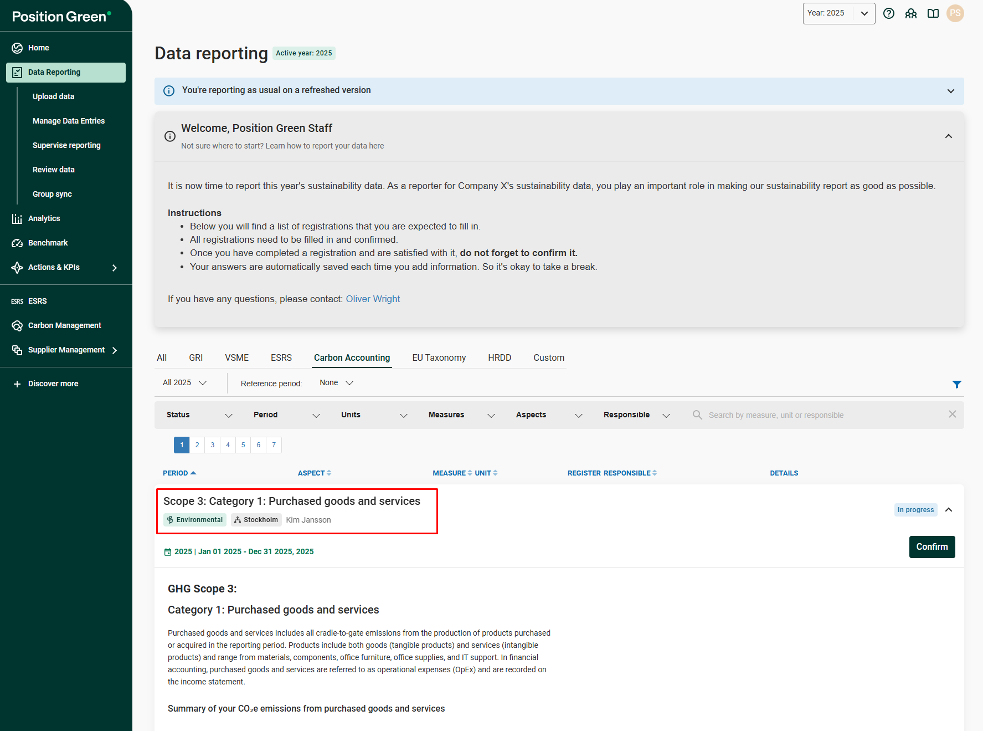
Task: Open the Responsible filter dropdown
Action: [637, 415]
